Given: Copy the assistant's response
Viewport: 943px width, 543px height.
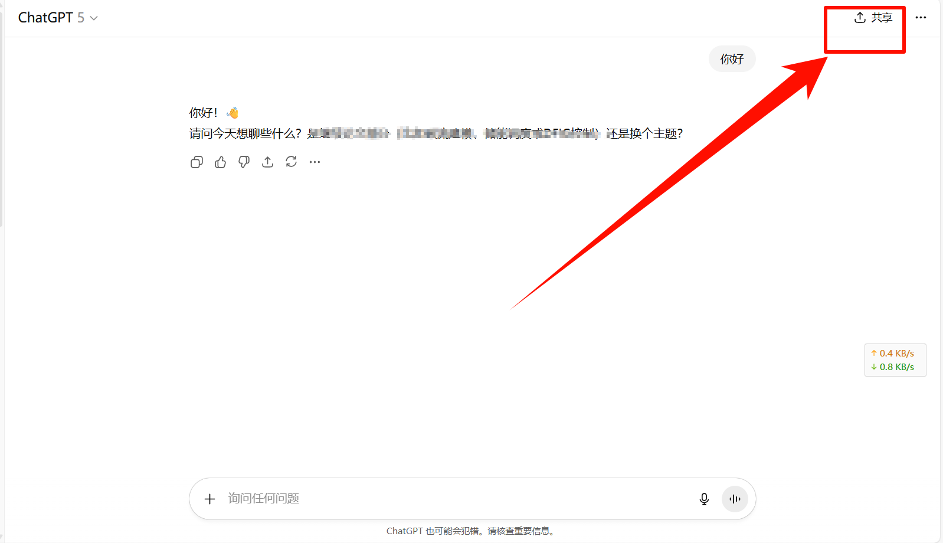Looking at the screenshot, I should click(x=197, y=162).
